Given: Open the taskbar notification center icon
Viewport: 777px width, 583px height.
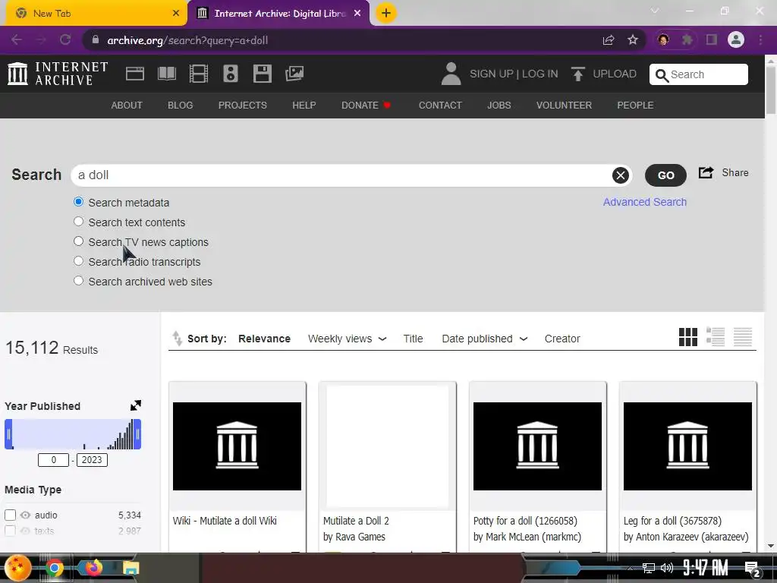Looking at the screenshot, I should [x=752, y=568].
